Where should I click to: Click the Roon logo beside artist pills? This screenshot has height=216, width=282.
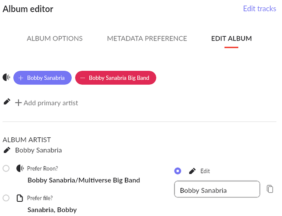(6, 78)
